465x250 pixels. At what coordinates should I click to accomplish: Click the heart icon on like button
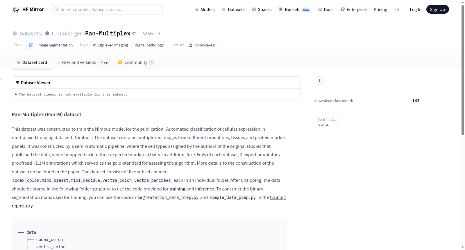tap(145, 33)
